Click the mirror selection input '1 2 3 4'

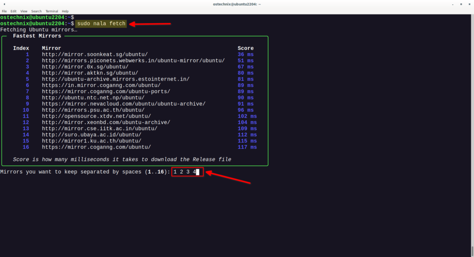coord(187,172)
